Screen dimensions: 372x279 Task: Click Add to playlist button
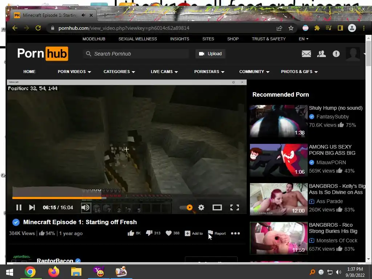click(x=194, y=234)
